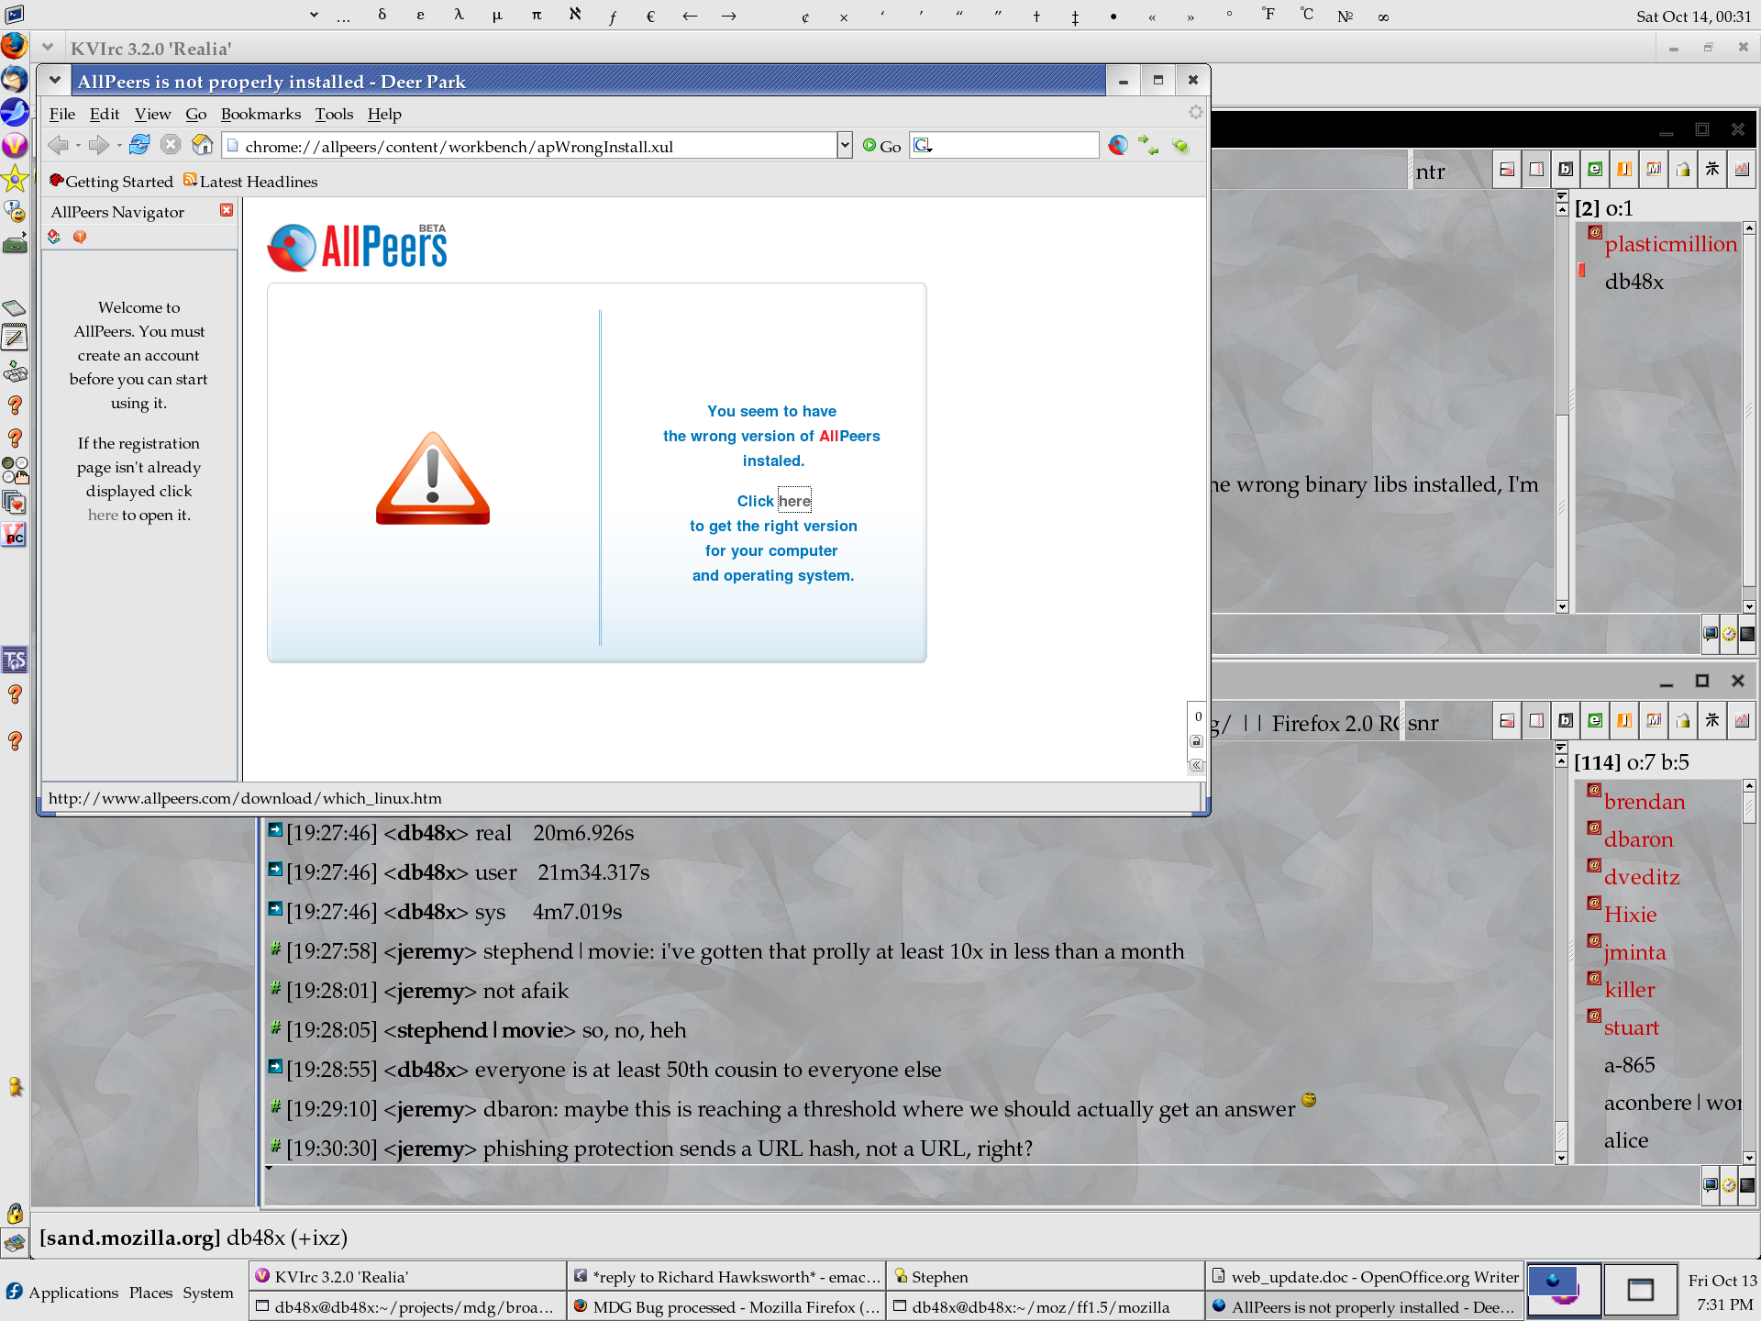Open the purple V launcher icon

coord(15,145)
